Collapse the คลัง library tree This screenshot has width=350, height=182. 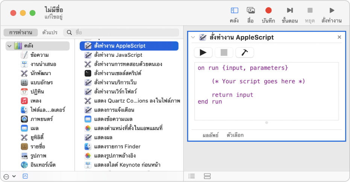9,46
